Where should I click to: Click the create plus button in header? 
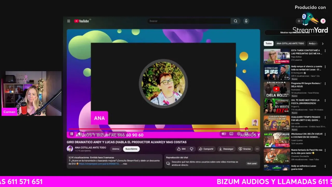[299, 21]
